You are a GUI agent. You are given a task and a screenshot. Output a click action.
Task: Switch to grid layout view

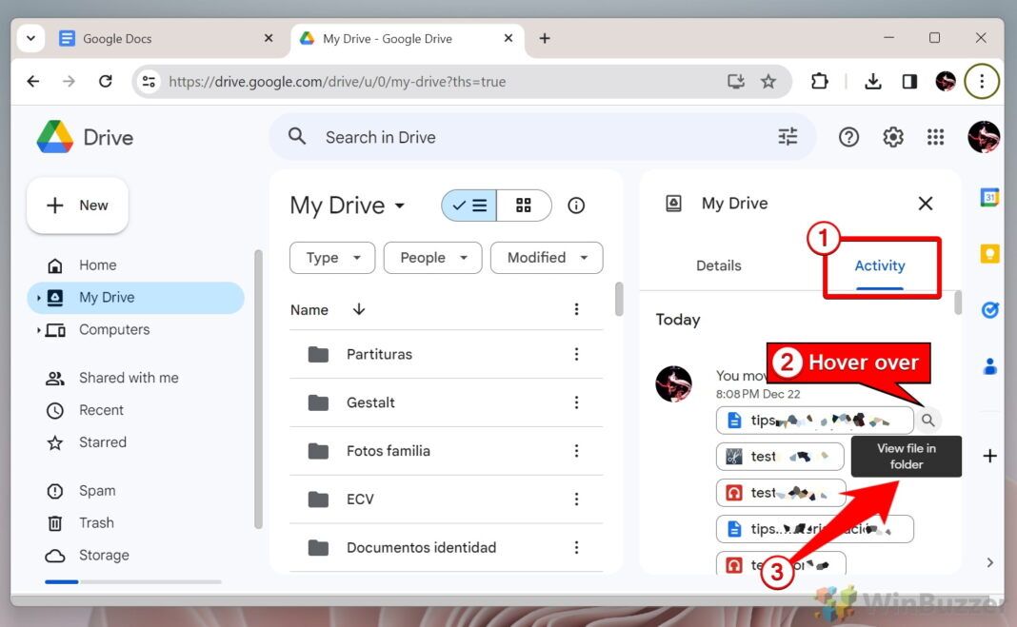524,206
